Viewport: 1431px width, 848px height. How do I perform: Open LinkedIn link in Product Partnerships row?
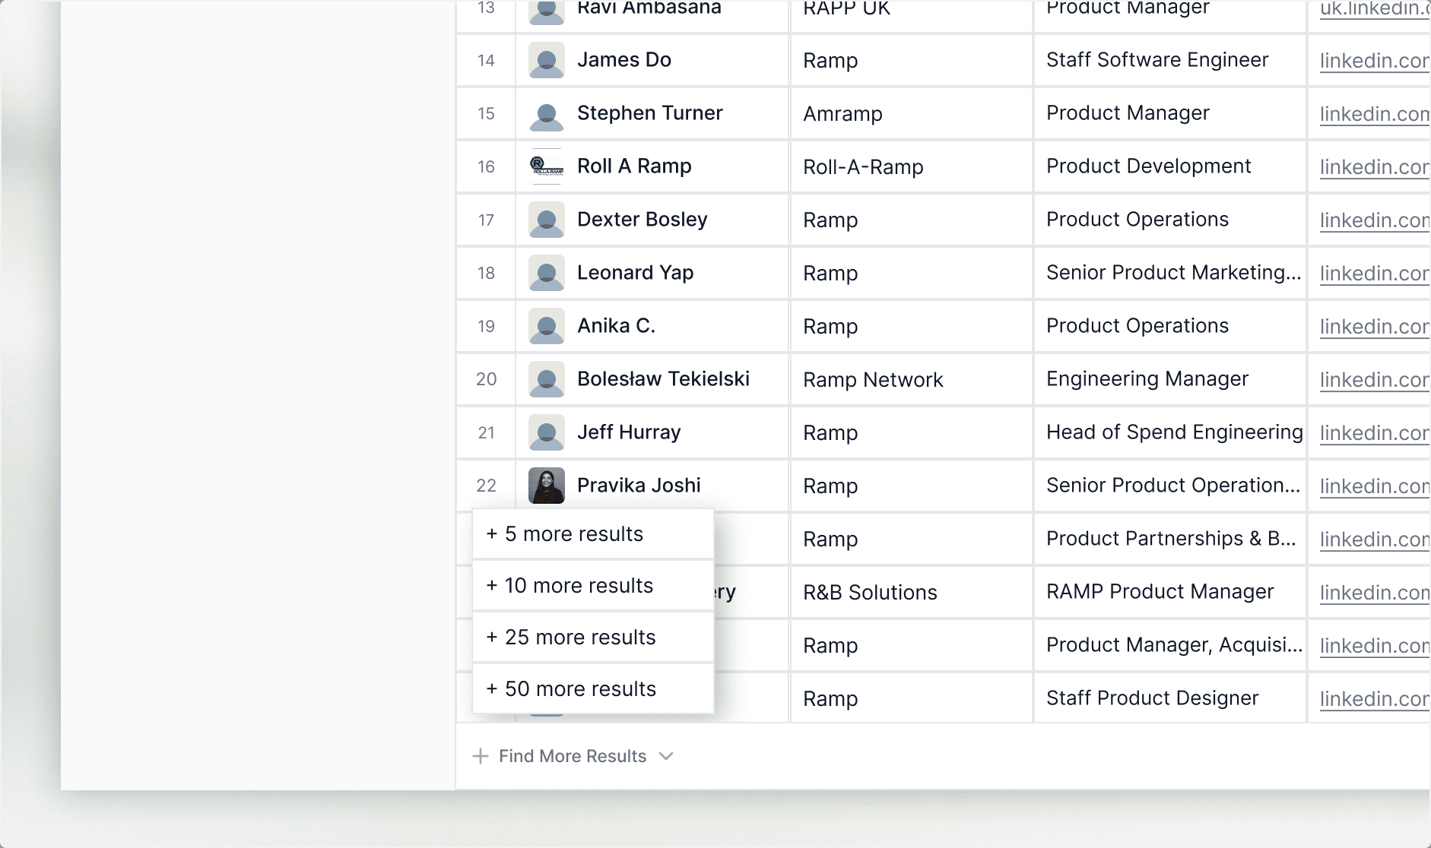point(1375,539)
